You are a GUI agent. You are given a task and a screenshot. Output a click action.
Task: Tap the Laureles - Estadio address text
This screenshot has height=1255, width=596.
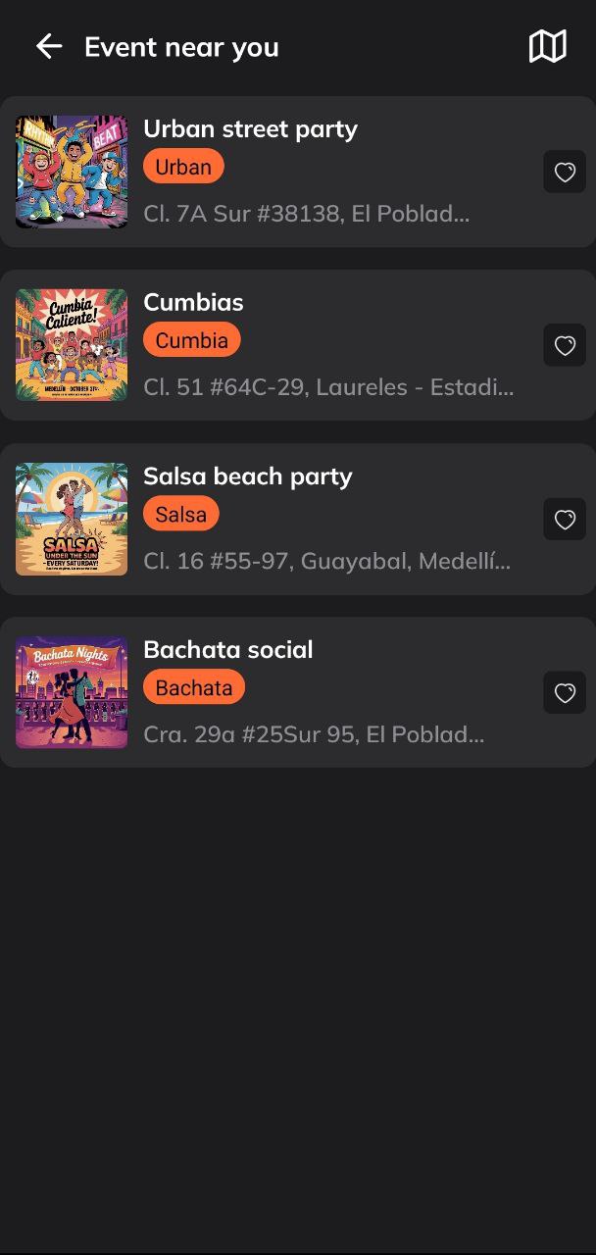pos(327,387)
